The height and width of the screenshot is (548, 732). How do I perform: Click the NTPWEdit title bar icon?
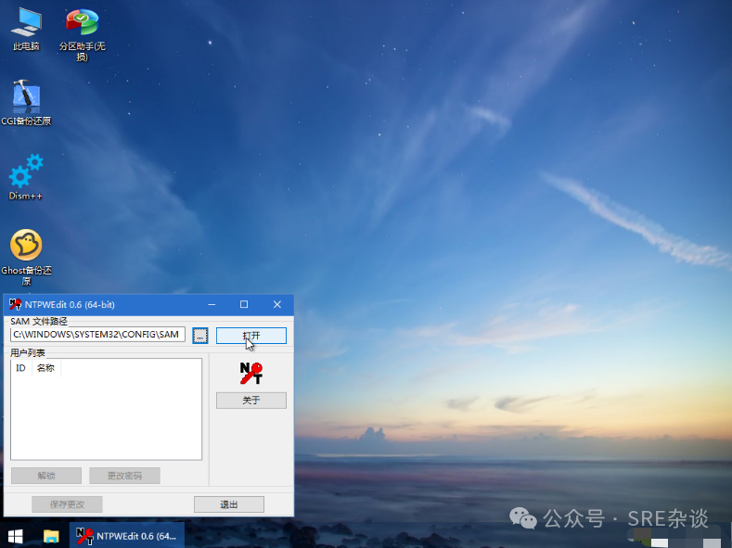point(15,304)
